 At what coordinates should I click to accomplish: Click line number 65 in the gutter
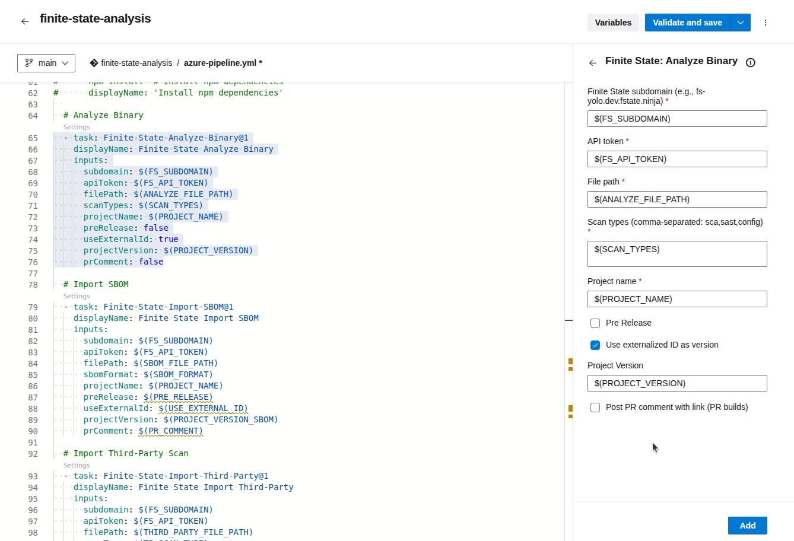click(33, 138)
